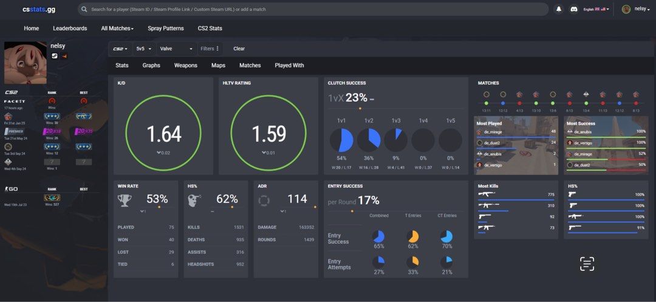
Task: Select the weapon with 92 kills
Action: [x=485, y=217]
